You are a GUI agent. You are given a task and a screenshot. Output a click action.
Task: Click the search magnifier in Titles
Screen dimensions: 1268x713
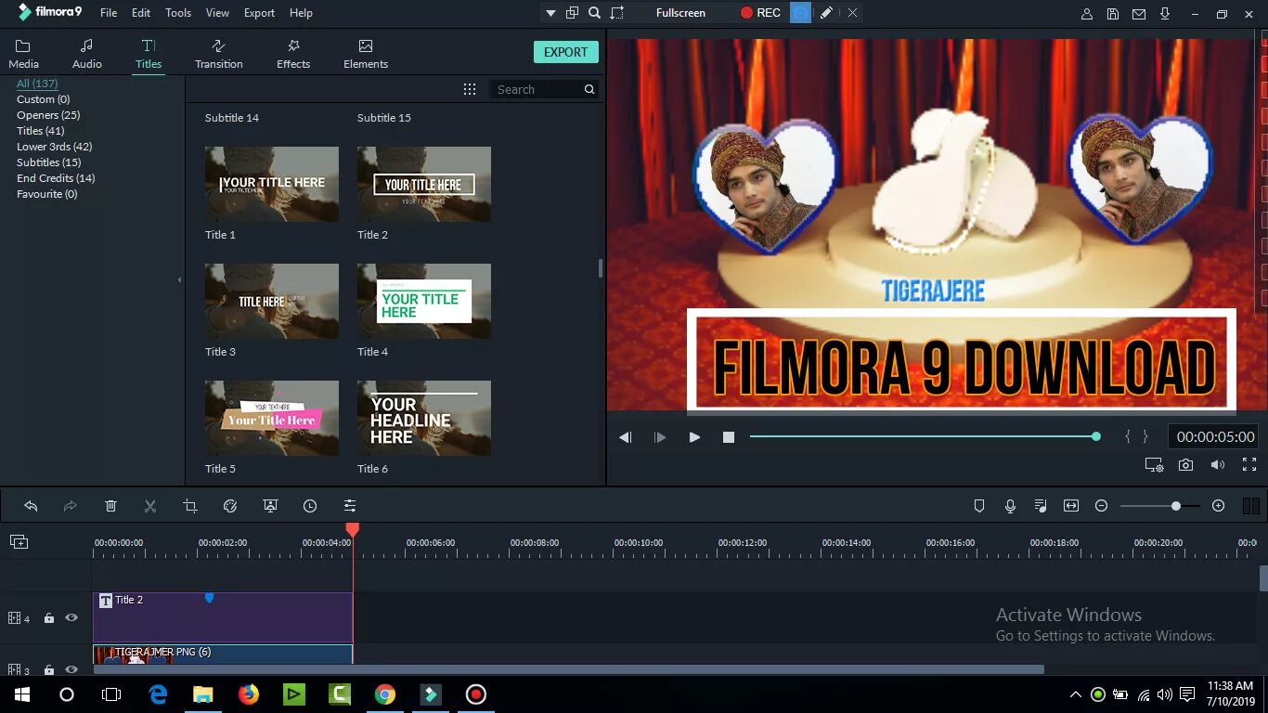pos(589,89)
